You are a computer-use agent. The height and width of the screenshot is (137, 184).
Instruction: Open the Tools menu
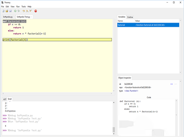tap(24, 6)
